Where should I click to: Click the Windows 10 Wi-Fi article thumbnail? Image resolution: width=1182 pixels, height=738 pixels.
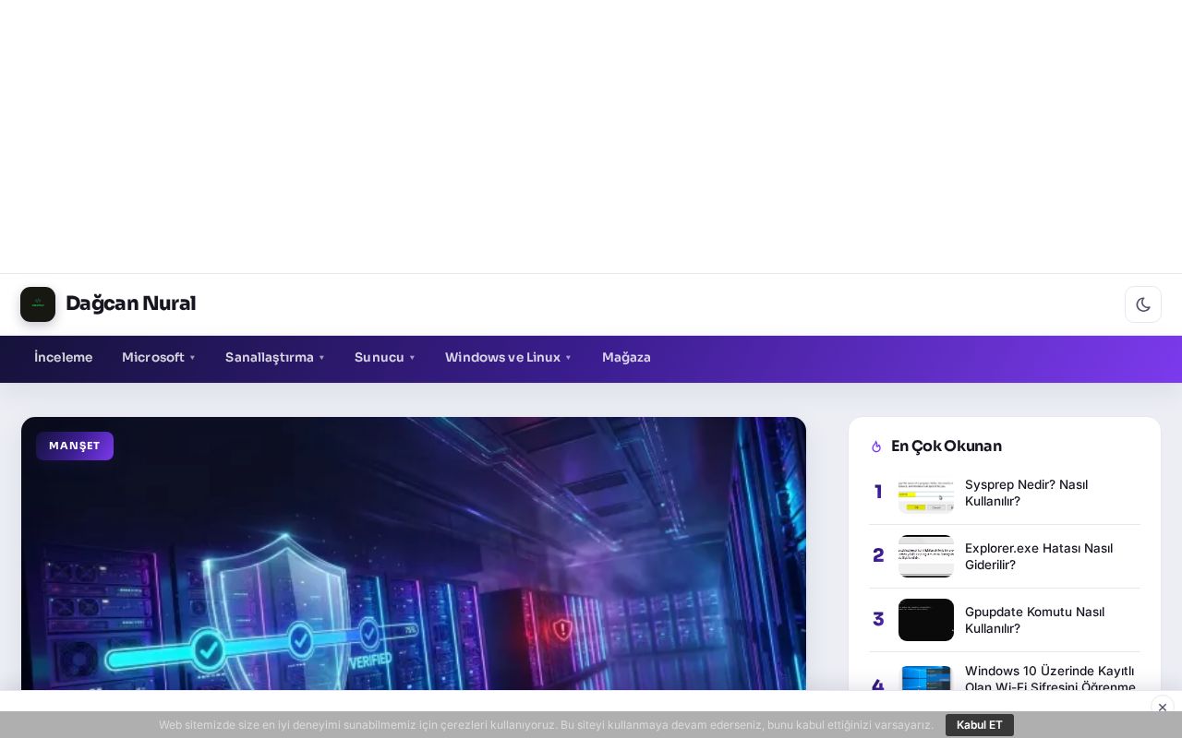click(926, 679)
